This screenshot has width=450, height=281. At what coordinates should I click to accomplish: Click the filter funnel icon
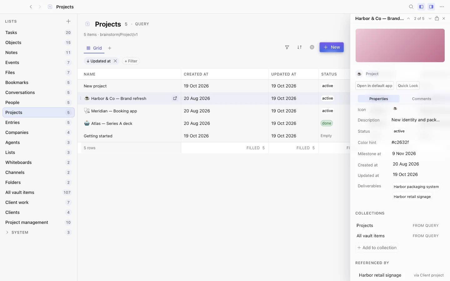click(x=287, y=47)
